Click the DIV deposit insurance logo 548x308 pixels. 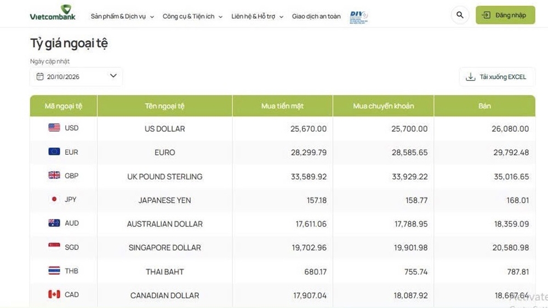[358, 17]
